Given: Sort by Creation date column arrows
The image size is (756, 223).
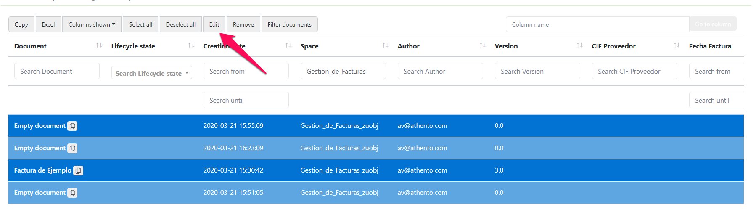Looking at the screenshot, I should pyautogui.click(x=288, y=45).
